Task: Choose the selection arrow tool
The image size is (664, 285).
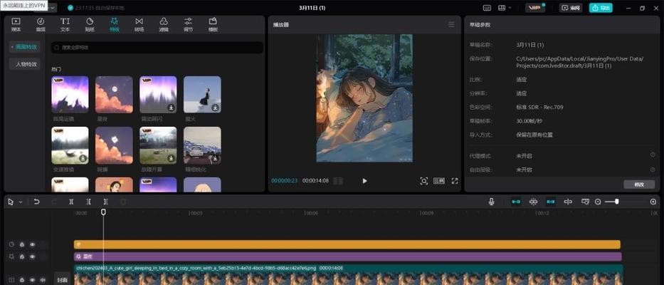Action: click(11, 202)
